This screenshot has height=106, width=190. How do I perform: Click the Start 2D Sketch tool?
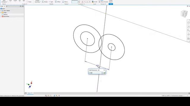click(x=4, y=1)
